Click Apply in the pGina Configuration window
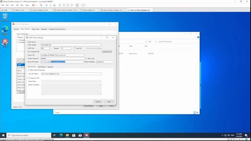 coord(101,106)
